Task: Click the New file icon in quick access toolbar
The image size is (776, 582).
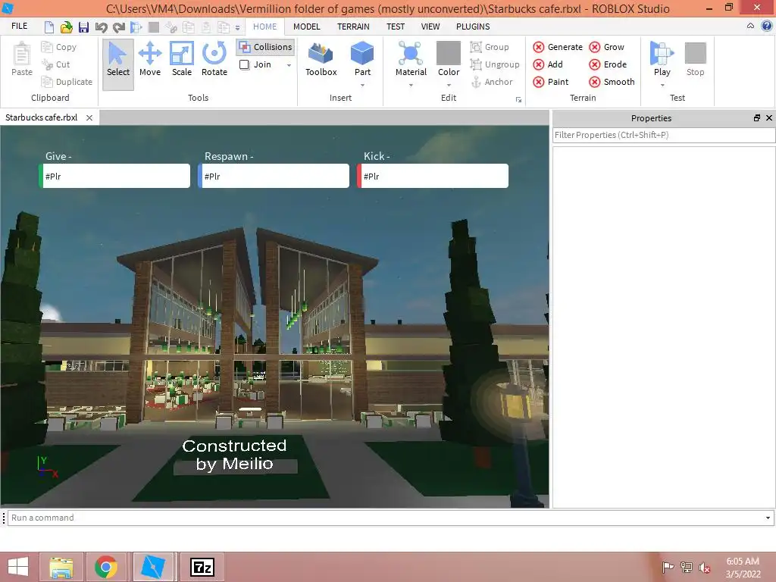Action: click(49, 27)
